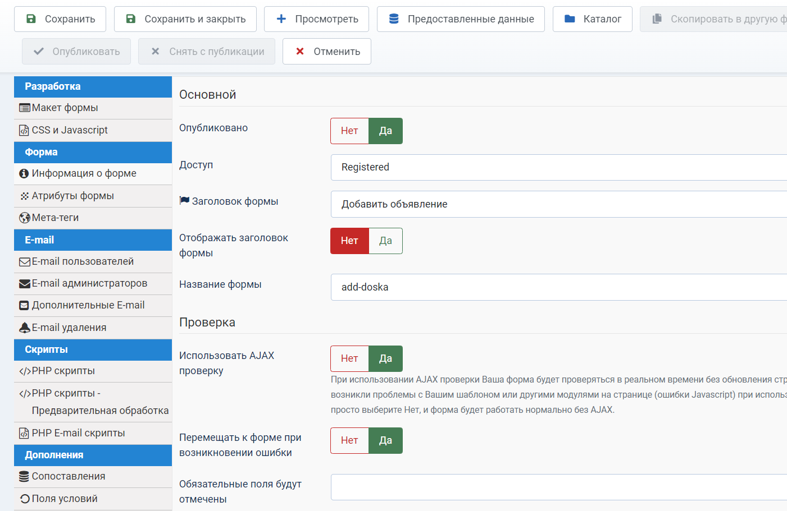Disable AJAX проверку by choosing Нет

click(349, 358)
